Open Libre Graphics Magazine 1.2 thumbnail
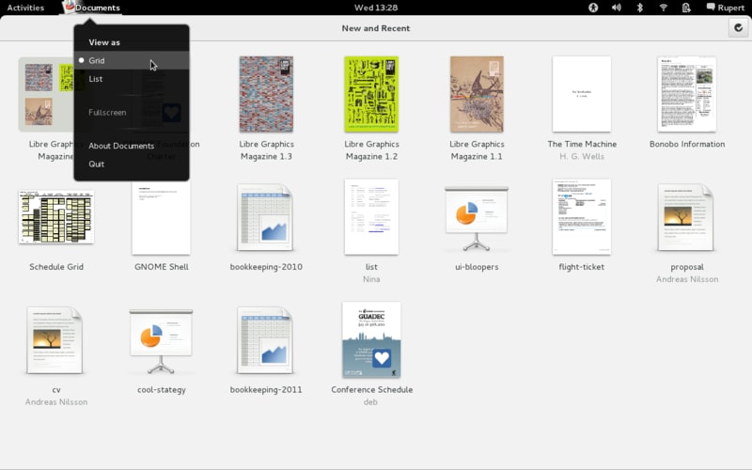 371,94
